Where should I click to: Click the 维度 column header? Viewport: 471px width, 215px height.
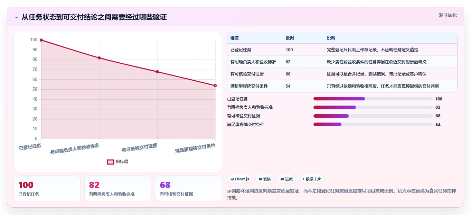235,38
